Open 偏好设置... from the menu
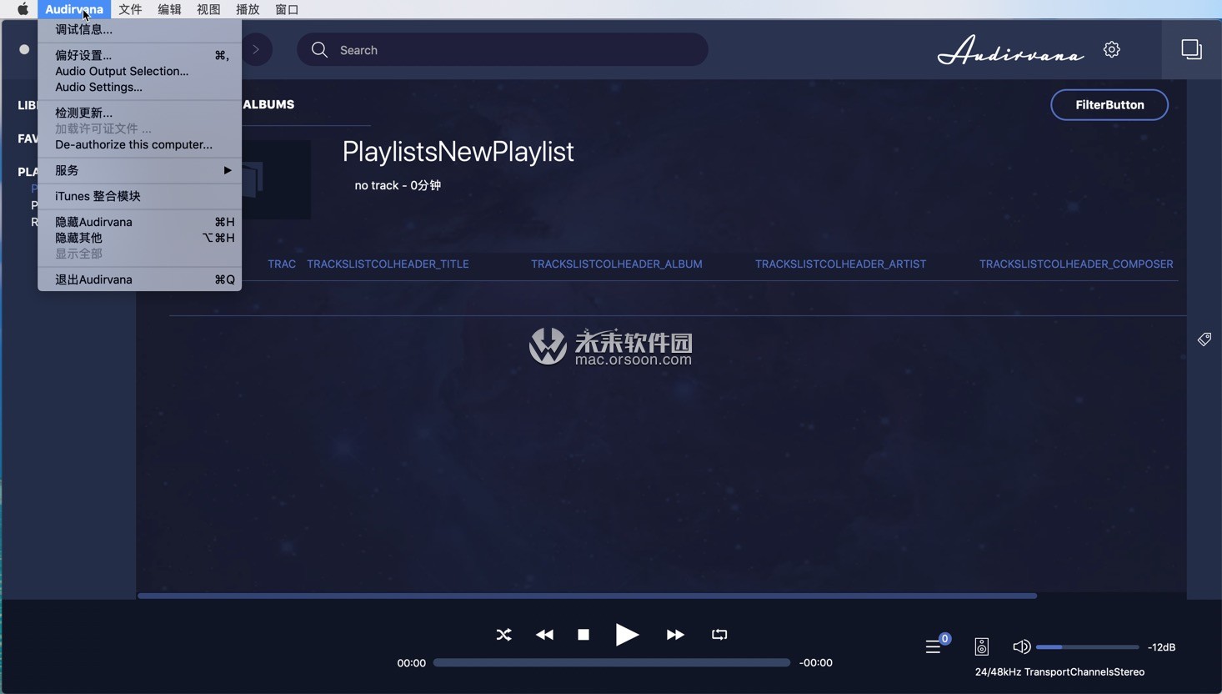 point(139,55)
